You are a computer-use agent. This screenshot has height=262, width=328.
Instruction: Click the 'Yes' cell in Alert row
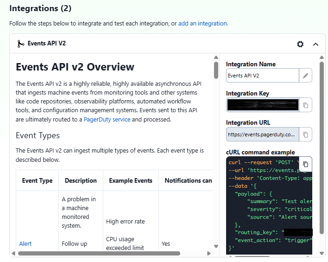(x=166, y=243)
